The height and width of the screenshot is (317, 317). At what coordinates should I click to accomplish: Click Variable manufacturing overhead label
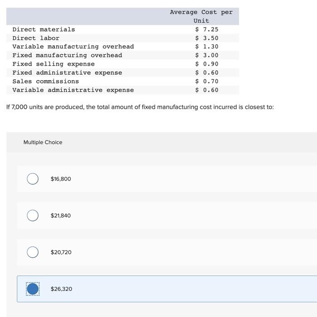coord(73,47)
